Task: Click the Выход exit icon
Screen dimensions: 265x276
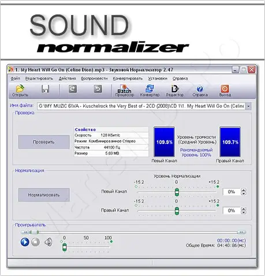Action: click(x=225, y=90)
